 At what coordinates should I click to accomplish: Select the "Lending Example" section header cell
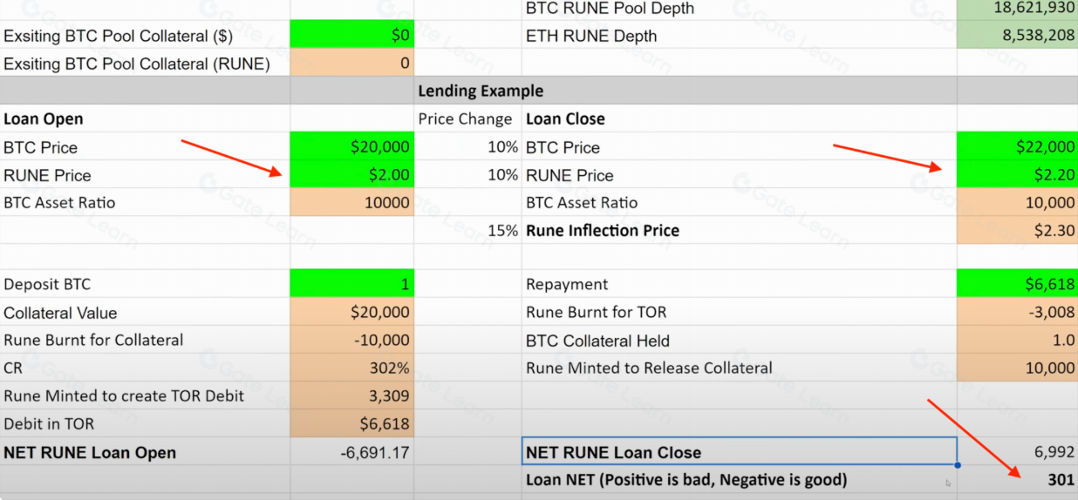(481, 91)
